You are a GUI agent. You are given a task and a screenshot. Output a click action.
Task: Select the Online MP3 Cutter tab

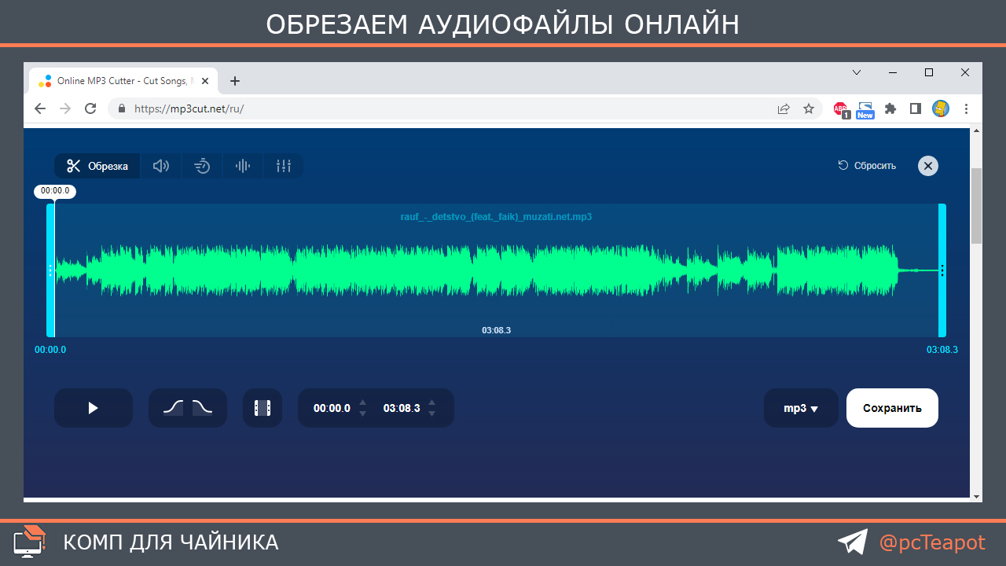pyautogui.click(x=123, y=81)
